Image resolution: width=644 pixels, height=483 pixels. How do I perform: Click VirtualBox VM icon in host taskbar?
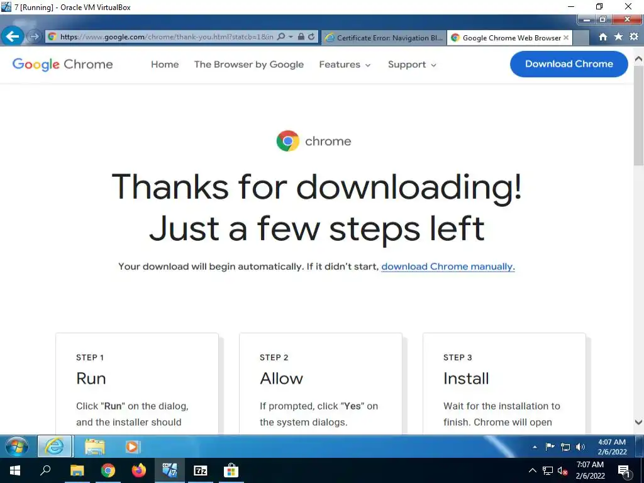click(x=170, y=470)
